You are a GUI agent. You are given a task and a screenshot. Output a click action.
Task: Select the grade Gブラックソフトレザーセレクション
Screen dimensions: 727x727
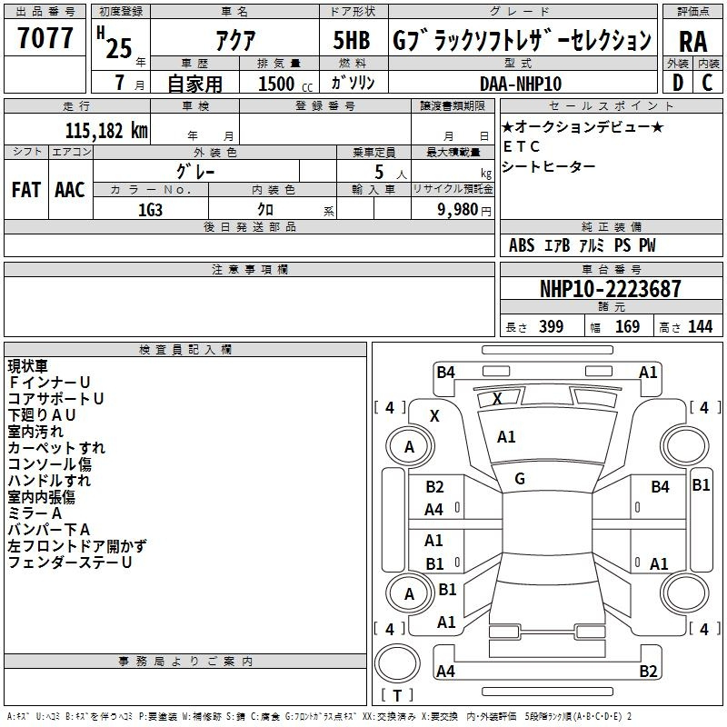pos(522,40)
